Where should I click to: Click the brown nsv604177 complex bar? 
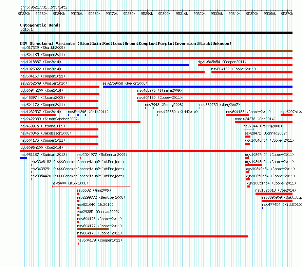coord(93,229)
